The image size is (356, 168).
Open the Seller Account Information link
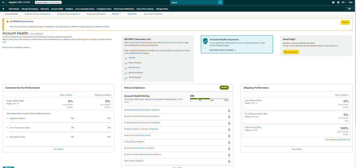click(172, 42)
